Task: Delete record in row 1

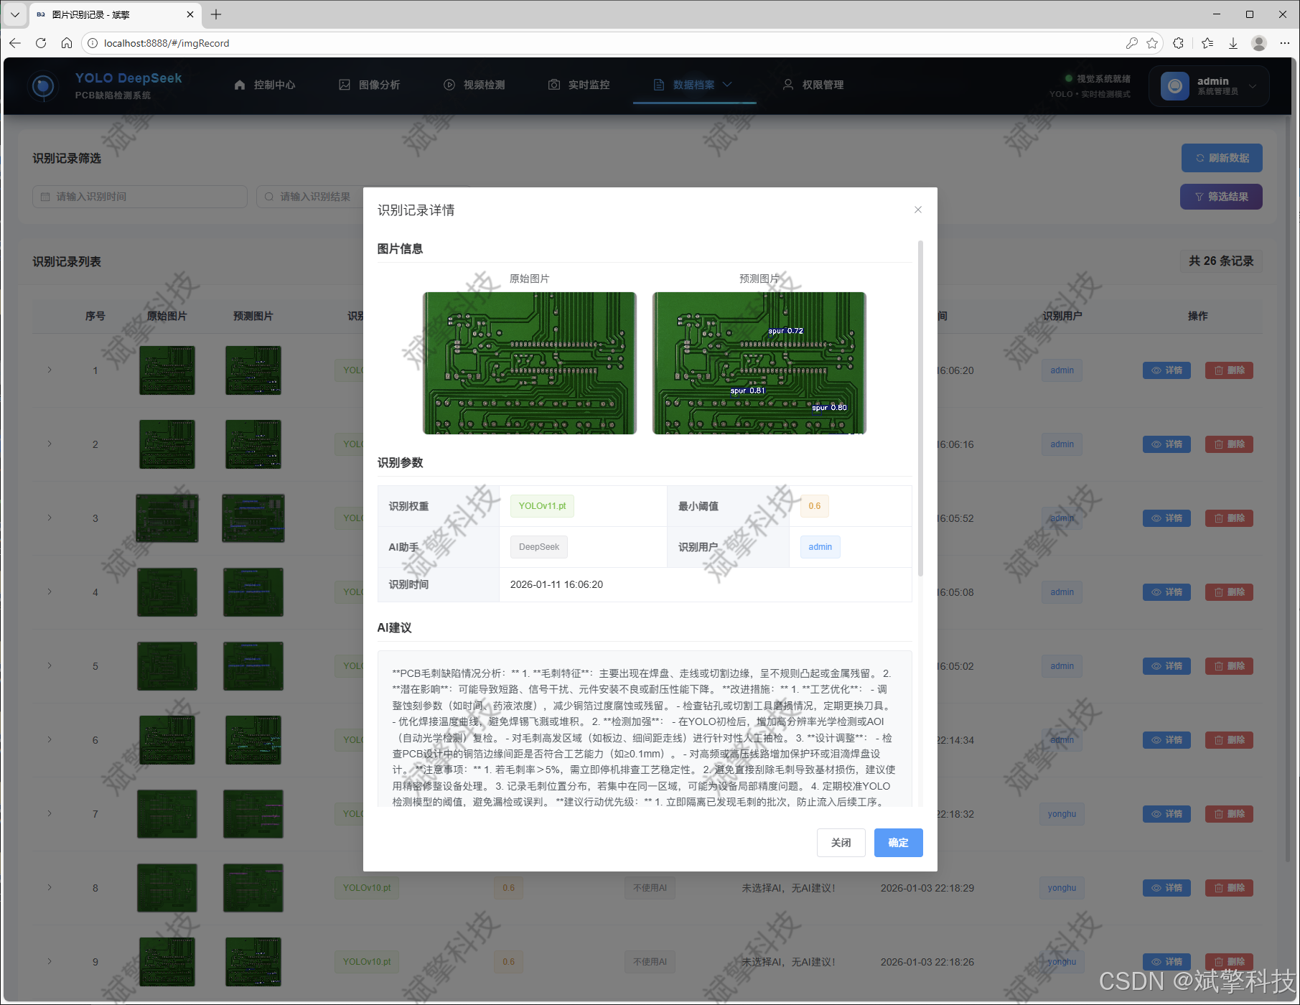Action: (1229, 370)
